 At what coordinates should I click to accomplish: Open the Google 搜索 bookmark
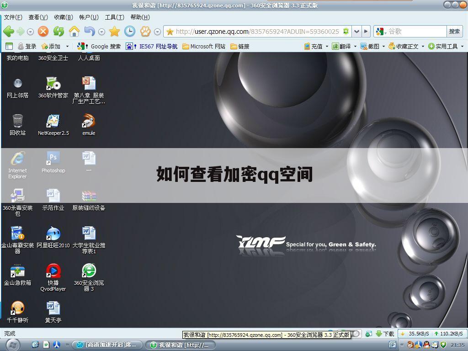(x=99, y=46)
